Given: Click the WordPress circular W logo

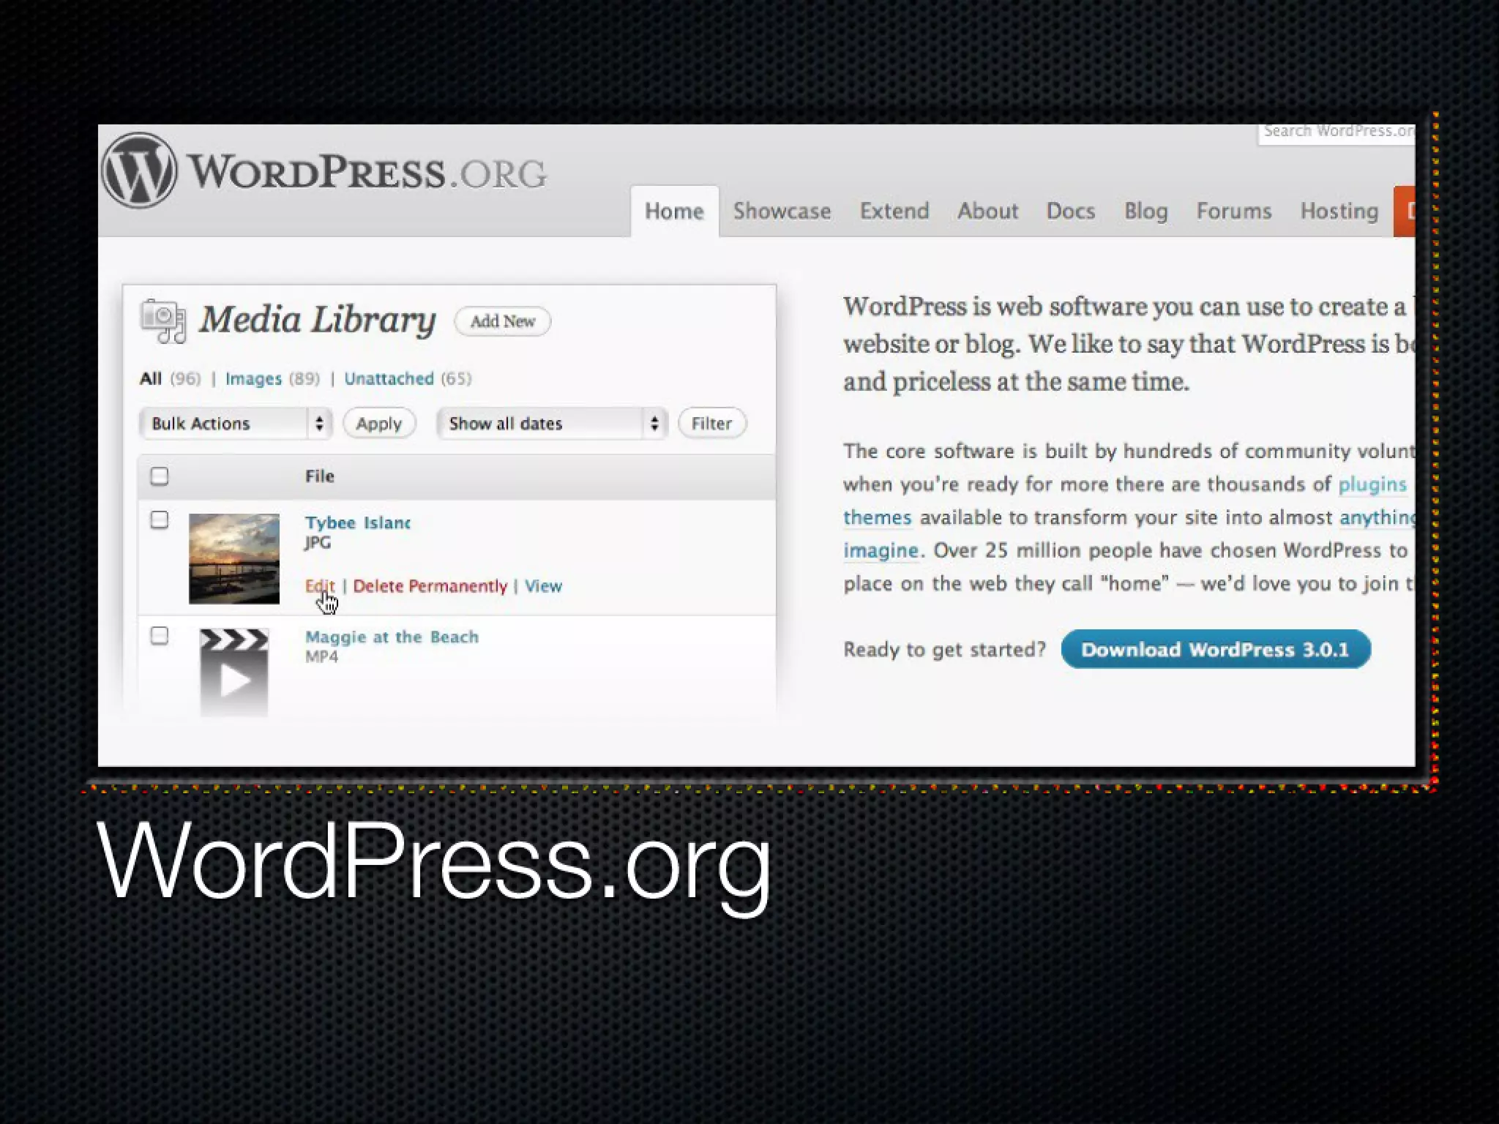Looking at the screenshot, I should point(139,171).
